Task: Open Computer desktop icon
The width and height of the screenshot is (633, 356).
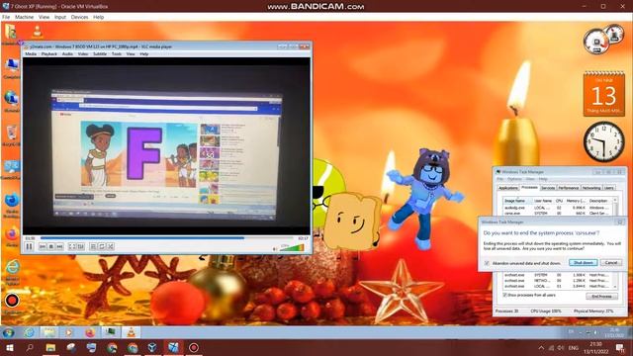Action: point(11,67)
